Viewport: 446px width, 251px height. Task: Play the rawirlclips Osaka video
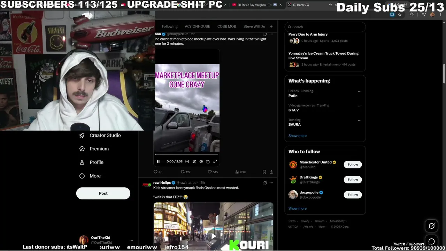214,236
